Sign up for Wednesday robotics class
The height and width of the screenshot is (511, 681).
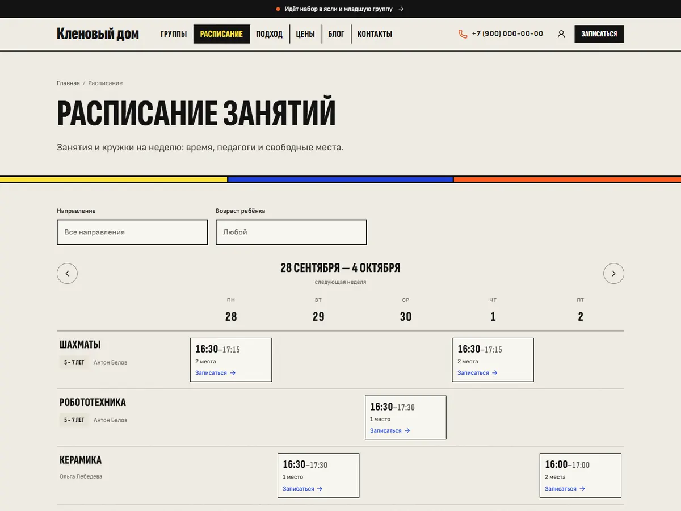point(390,431)
